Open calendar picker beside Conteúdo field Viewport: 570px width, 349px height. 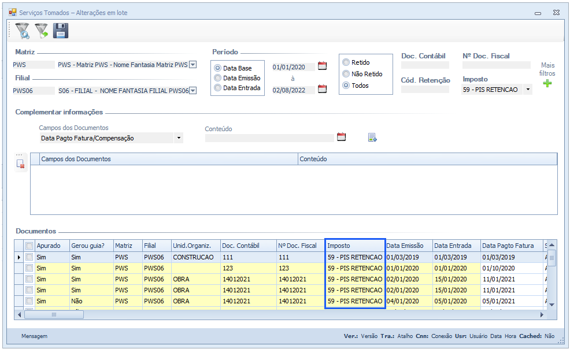341,137
